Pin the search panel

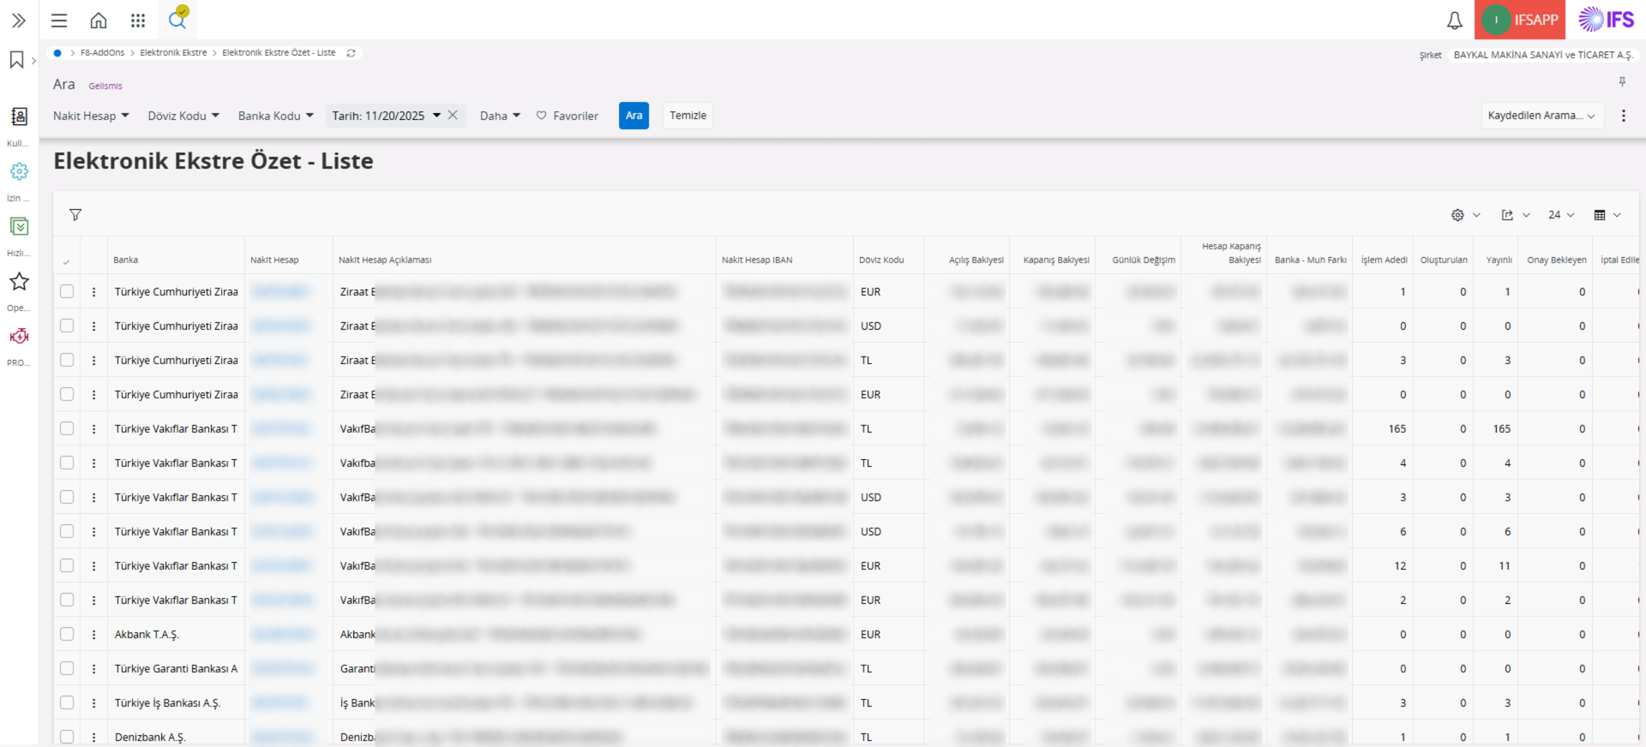coord(1622,82)
